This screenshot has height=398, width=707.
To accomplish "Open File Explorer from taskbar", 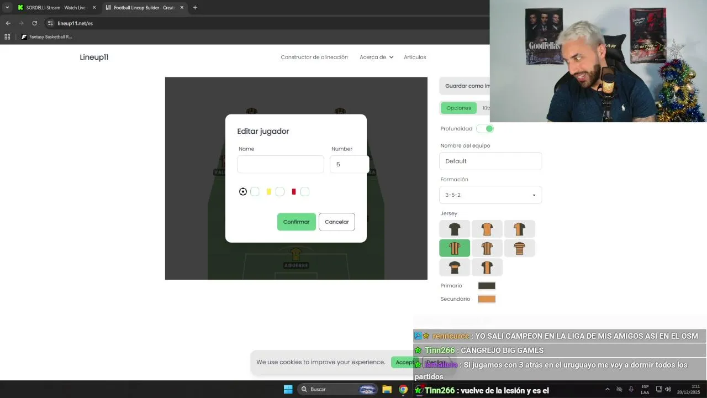I will [387, 389].
